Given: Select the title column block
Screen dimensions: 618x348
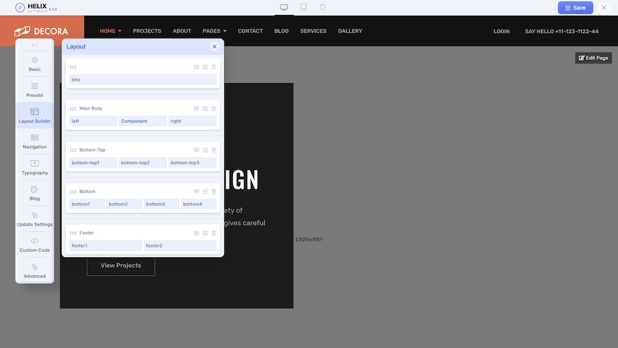Looking at the screenshot, I should pos(143,80).
